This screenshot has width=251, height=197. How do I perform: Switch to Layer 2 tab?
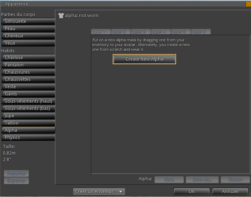[121, 32]
